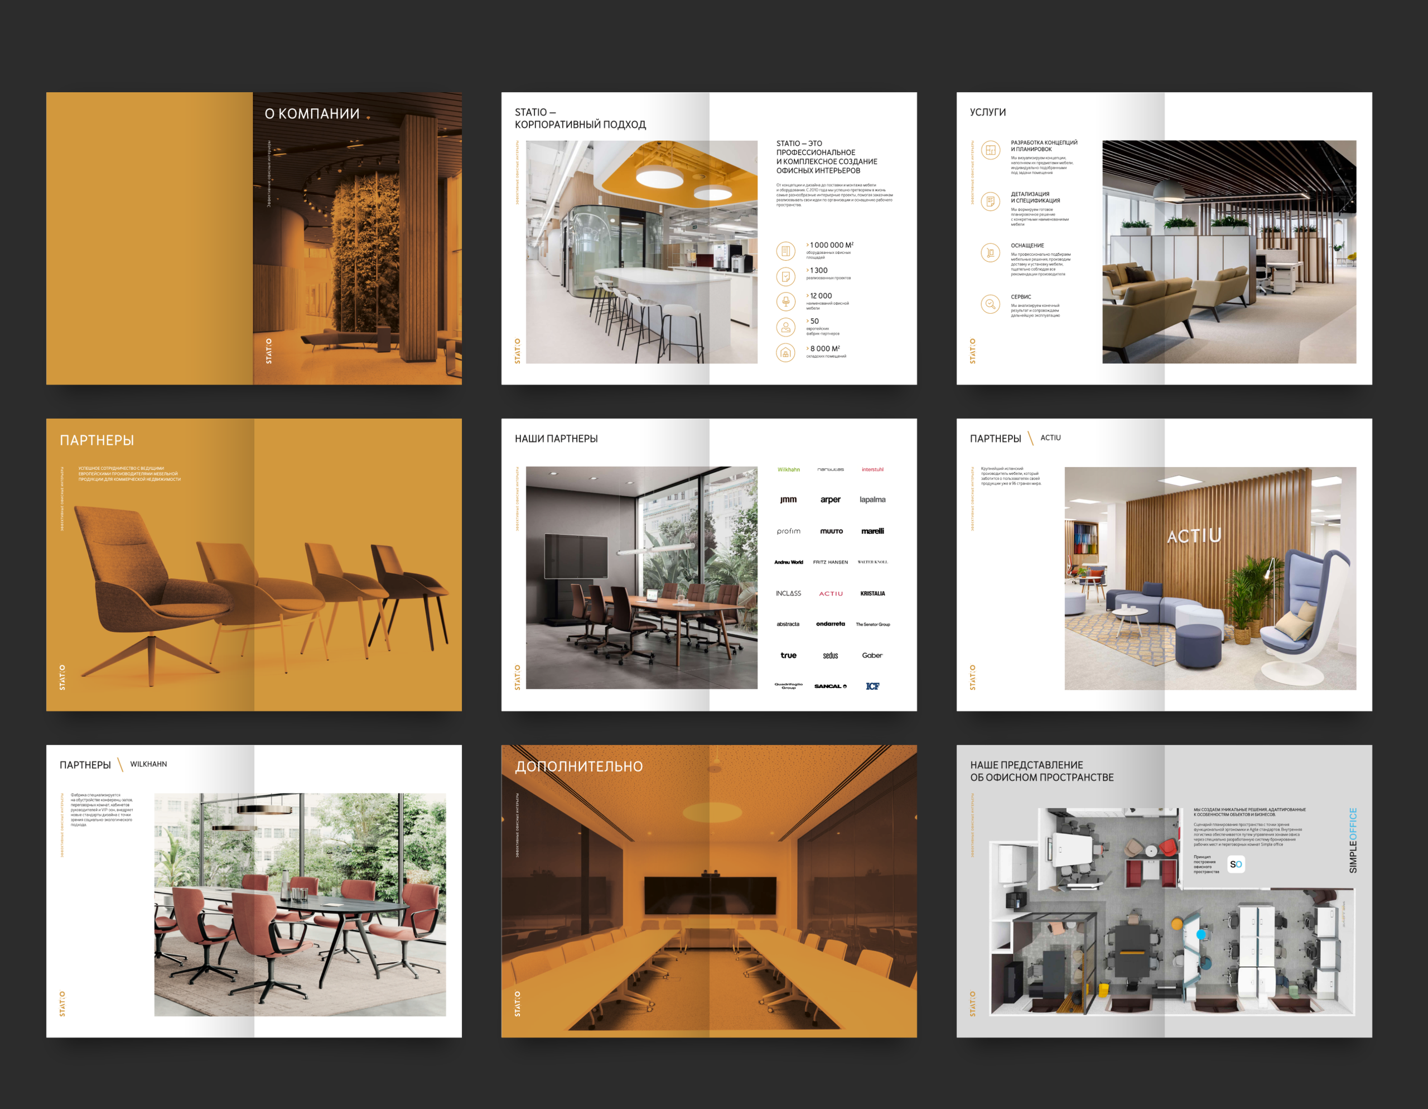1428x1109 pixels.
Task: Click the floor plan icon for concept development
Action: click(990, 151)
